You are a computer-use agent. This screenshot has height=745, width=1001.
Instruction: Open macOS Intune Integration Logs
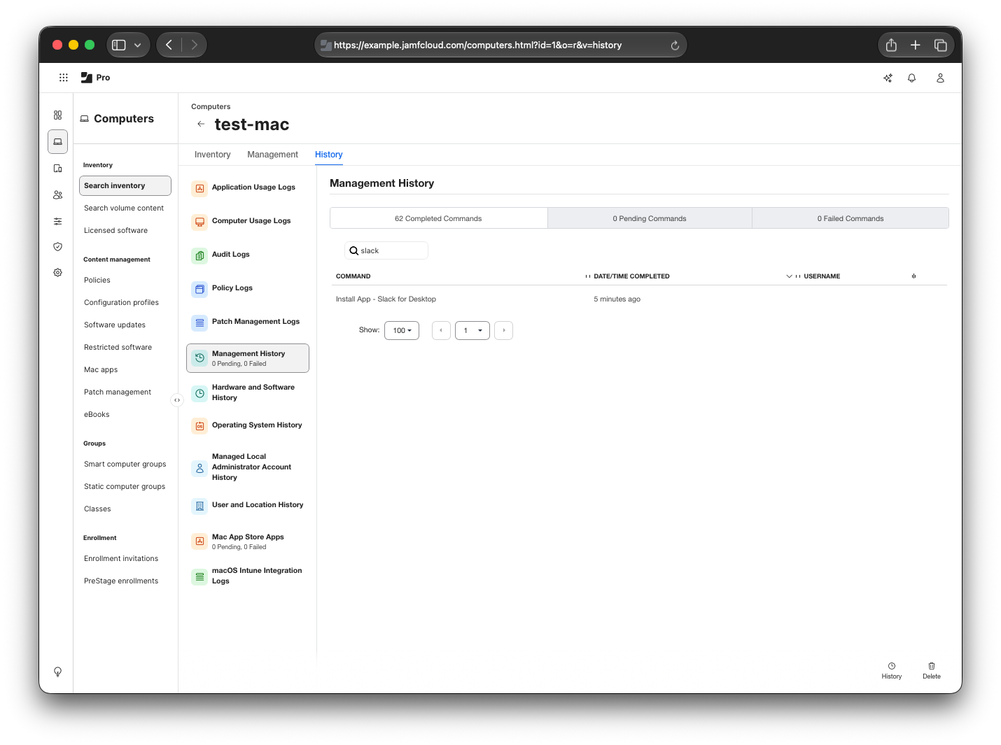point(248,576)
